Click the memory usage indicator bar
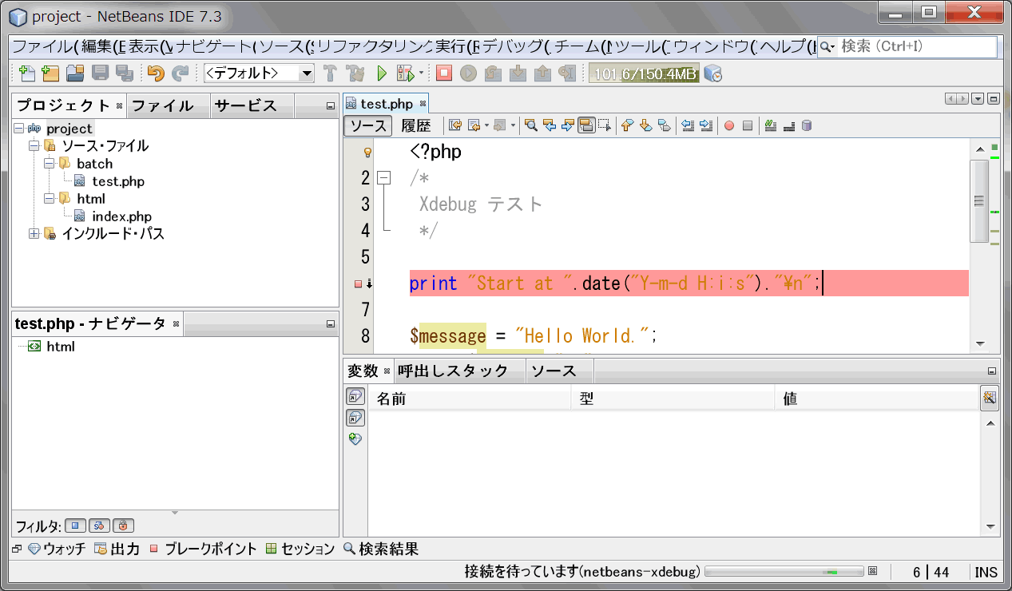This screenshot has width=1012, height=591. pos(645,73)
